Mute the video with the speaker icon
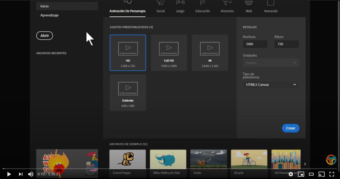The image size is (340, 179). pyautogui.click(x=31, y=174)
